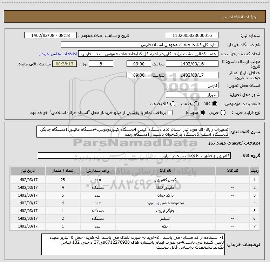The height and width of the screenshot is (262, 270).
Task: Open the اطلاعات تماس خریدار link
Action: [x=58, y=54]
